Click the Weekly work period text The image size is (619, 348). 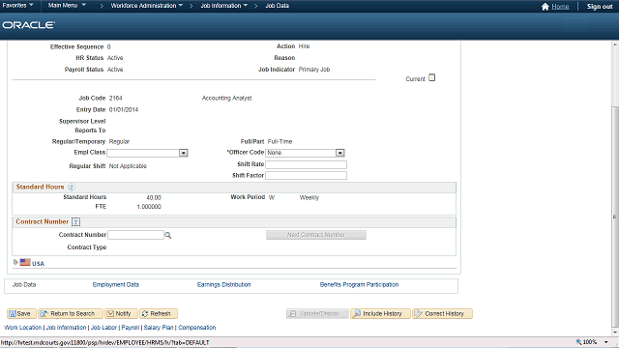pos(309,197)
